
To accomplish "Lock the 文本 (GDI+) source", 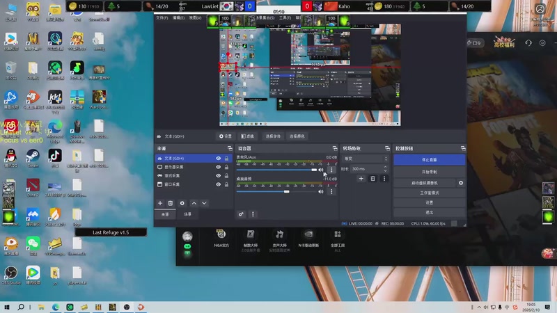I will tap(227, 159).
